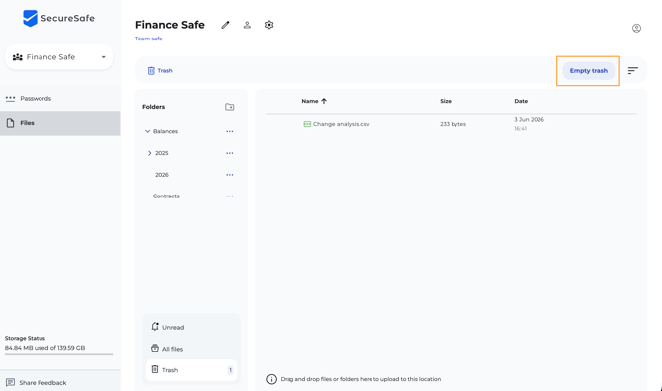Click the All files box icon
The width and height of the screenshot is (662, 391).
coord(155,348)
